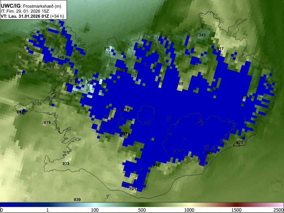Click the 921 value on the south coast
284x213 pixels.
point(133,188)
